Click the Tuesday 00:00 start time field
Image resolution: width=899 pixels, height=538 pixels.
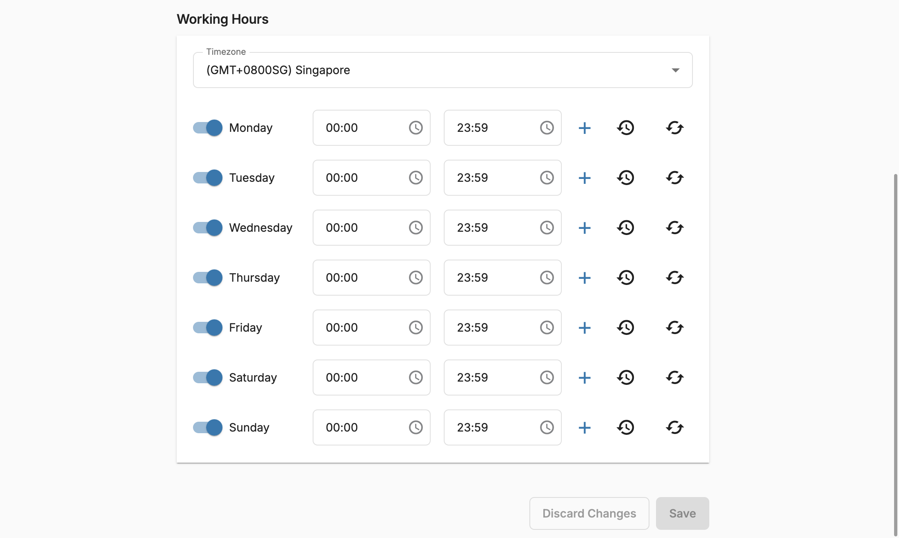pyautogui.click(x=371, y=178)
